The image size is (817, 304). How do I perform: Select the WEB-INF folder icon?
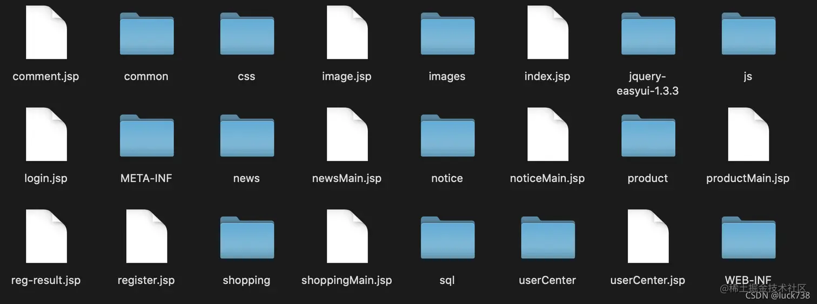748,237
